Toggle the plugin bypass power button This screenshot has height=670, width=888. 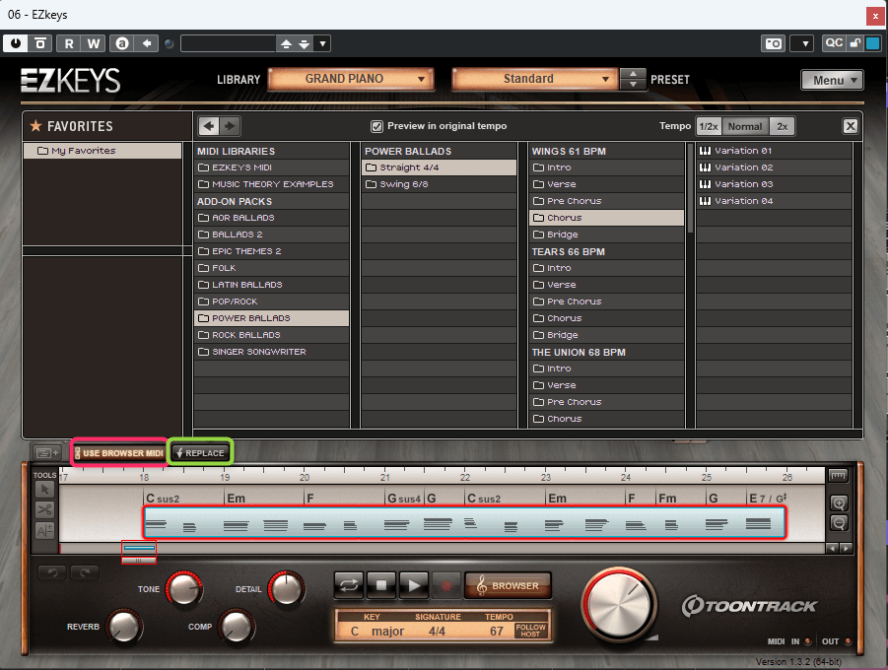[x=16, y=43]
